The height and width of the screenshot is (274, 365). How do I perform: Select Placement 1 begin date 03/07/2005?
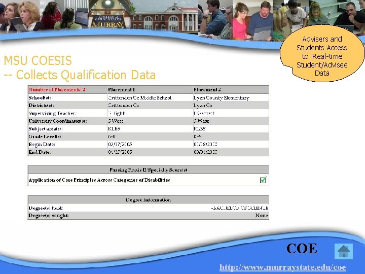click(x=120, y=145)
